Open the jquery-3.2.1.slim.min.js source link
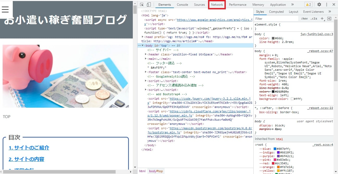The width and height of the screenshot is (338, 174). (x=210, y=99)
